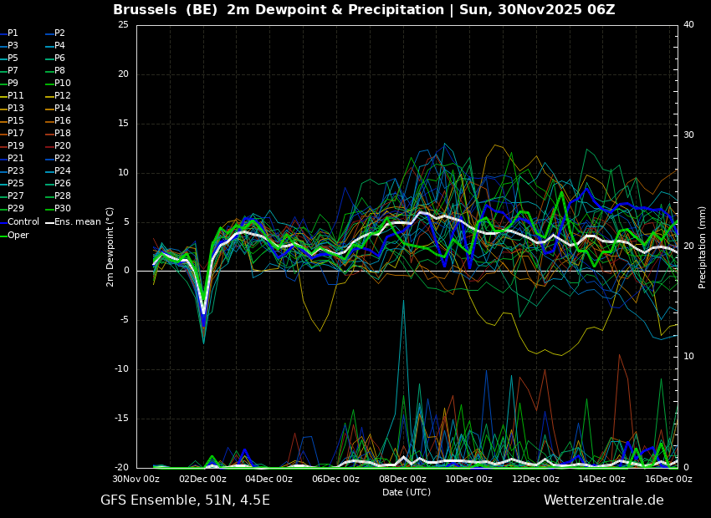Click the 30 tick on precipitation axis

688,135
